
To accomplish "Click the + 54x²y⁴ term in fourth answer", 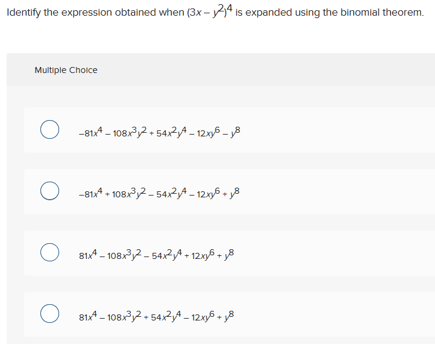I will pos(164,316).
